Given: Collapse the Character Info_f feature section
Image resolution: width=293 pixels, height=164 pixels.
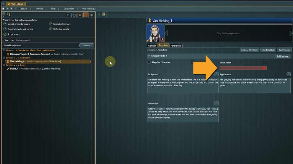Looking at the screenshot, I should pyautogui.click(x=149, y=56).
